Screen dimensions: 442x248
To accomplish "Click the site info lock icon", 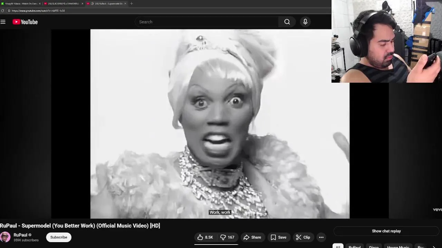I will pyautogui.click(x=9, y=11).
